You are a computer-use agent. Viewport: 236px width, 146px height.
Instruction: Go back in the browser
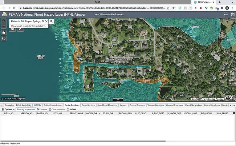point(4,8)
